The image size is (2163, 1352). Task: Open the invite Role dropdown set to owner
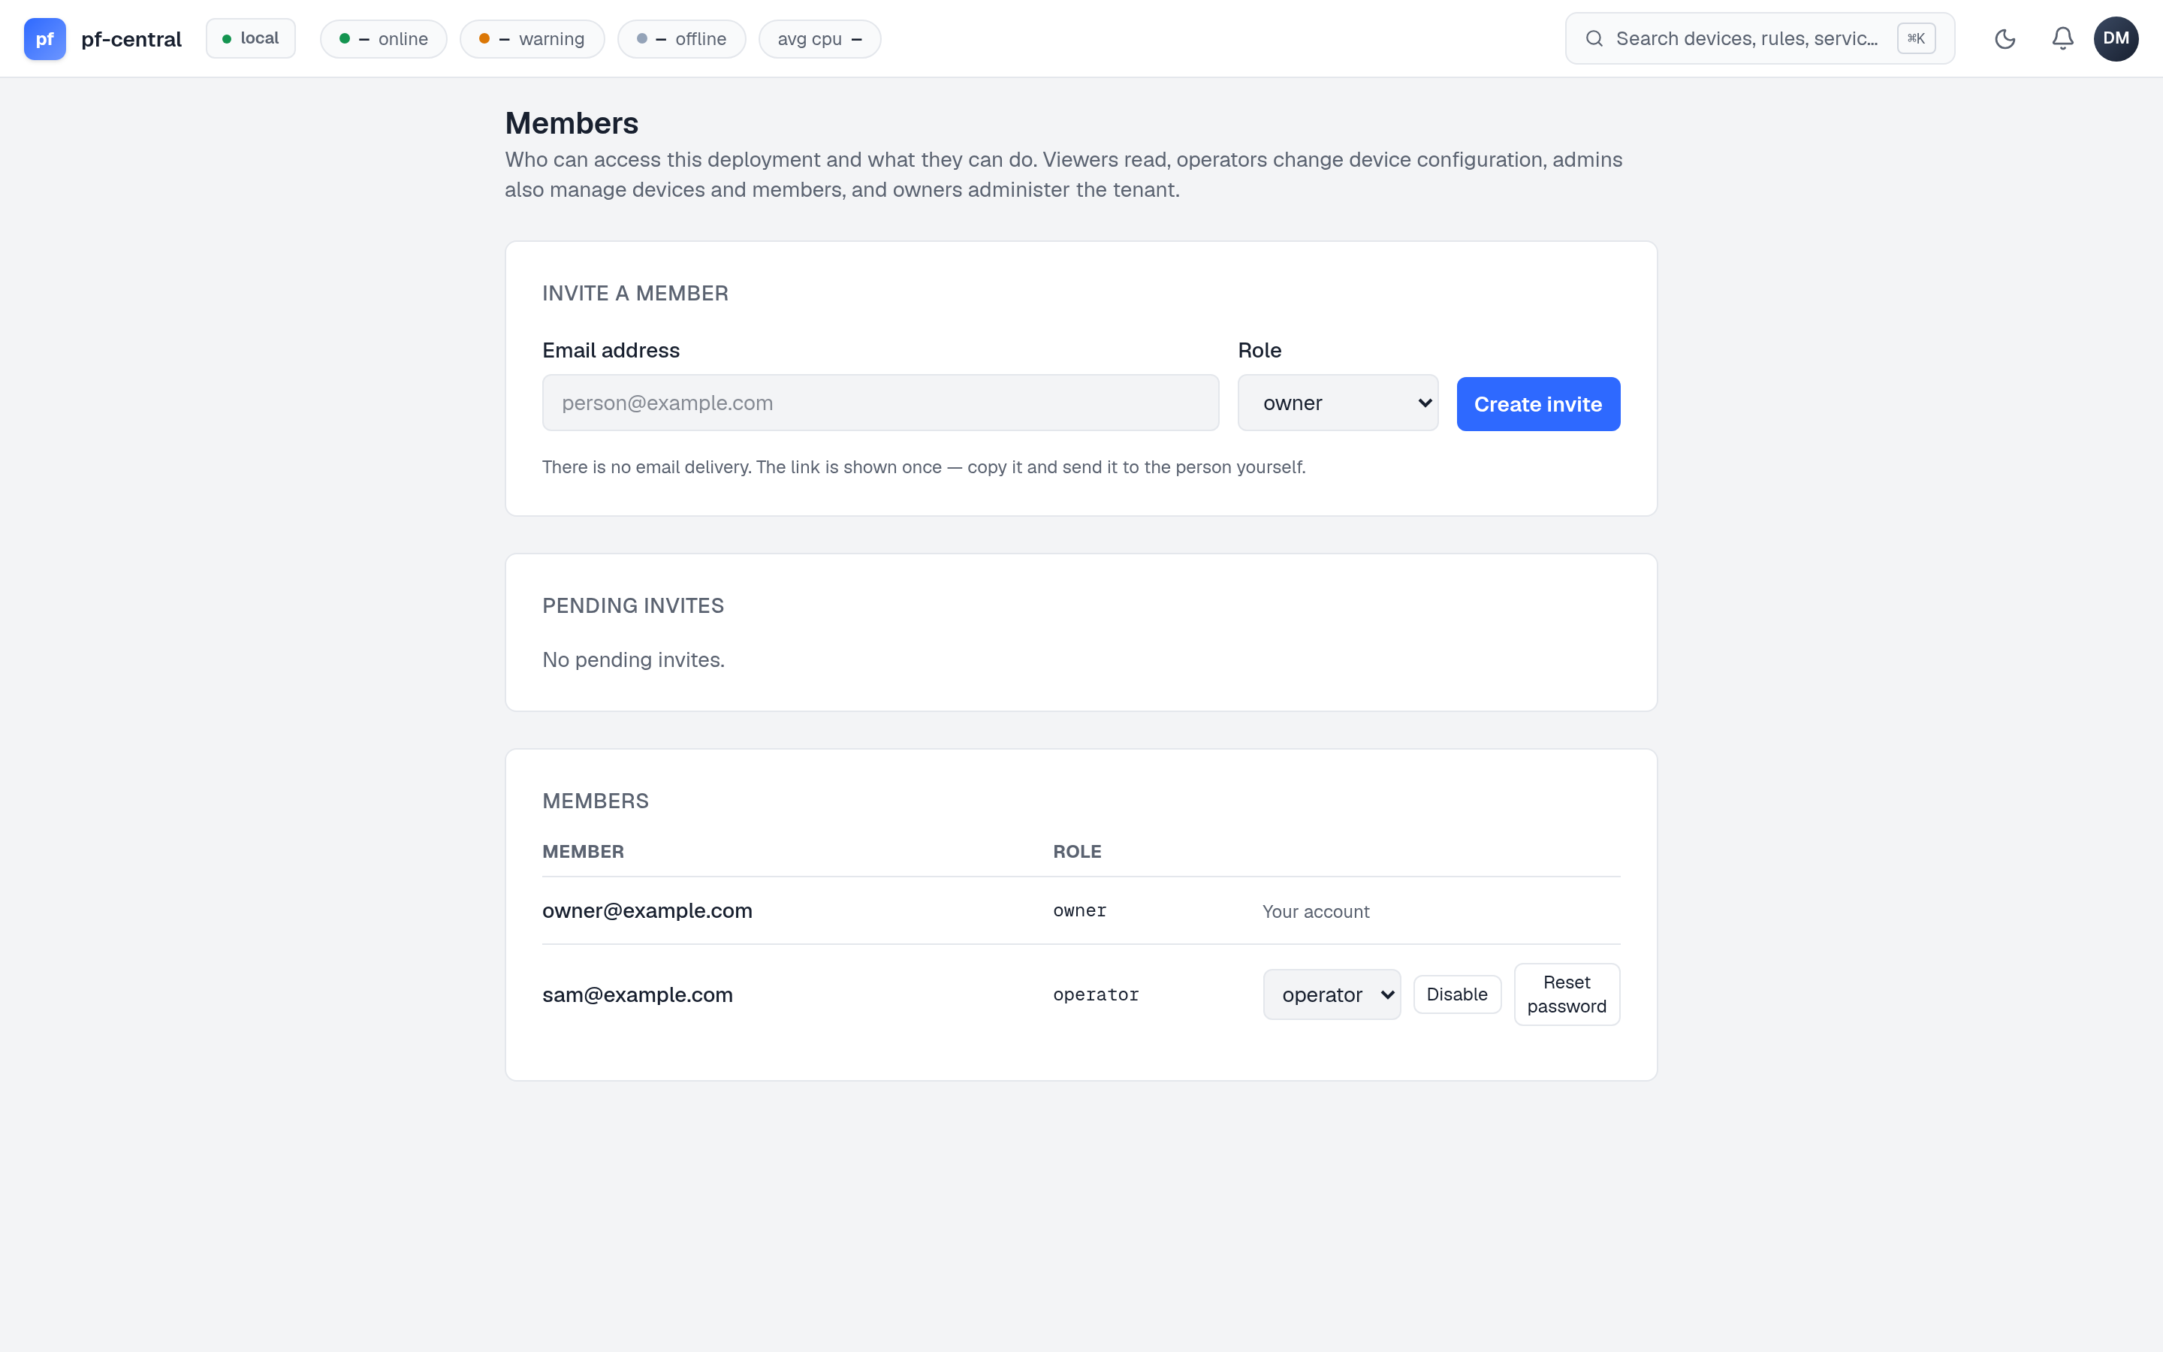coord(1337,403)
